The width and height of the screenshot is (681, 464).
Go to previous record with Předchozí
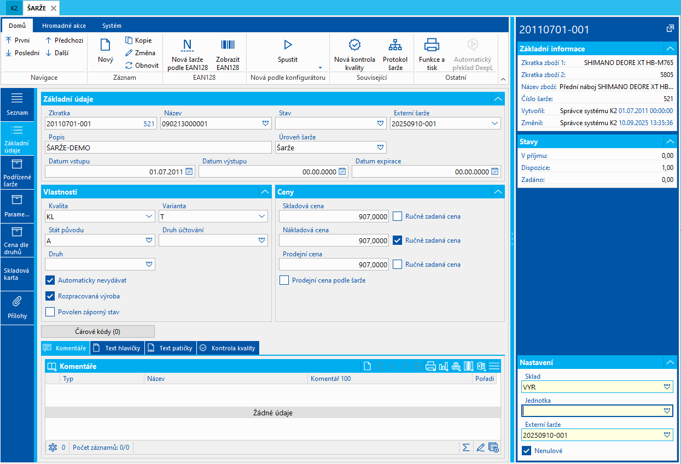[x=64, y=40]
